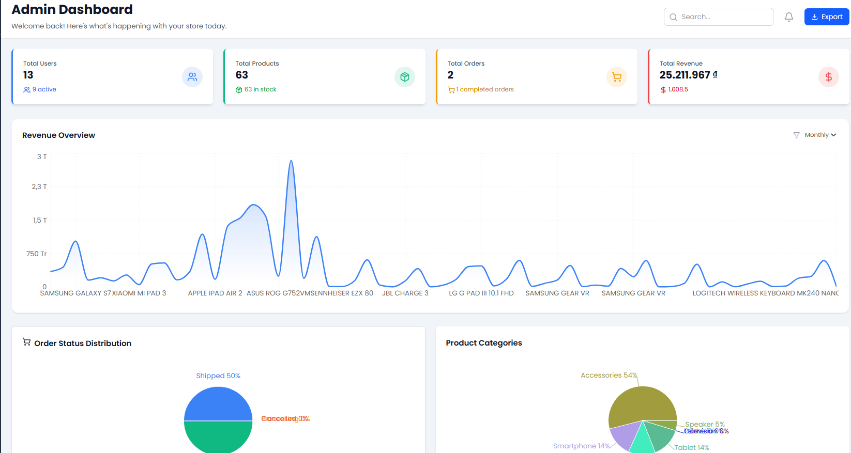This screenshot has width=851, height=453.
Task: Click the Shipped 50% chart label
Action: coord(218,376)
